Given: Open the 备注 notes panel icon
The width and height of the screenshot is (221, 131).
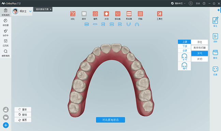Looking at the screenshot, I should pos(215,22).
